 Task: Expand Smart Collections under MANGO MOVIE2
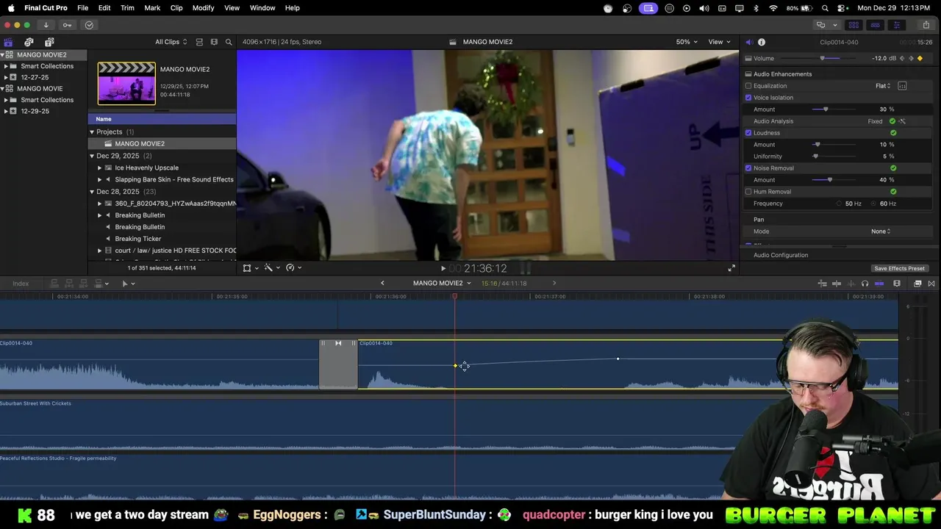[x=6, y=66]
